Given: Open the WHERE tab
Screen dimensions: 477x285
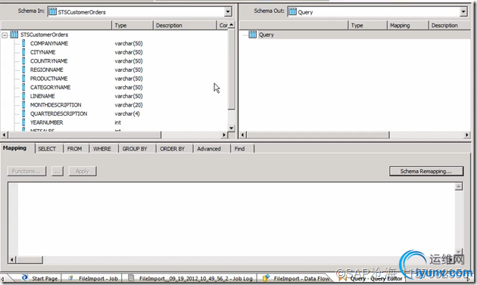Looking at the screenshot, I should point(102,149).
